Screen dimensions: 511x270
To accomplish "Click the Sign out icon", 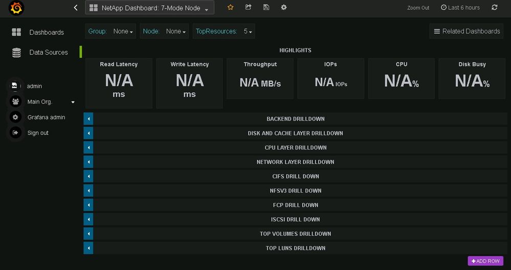I will [16, 133].
